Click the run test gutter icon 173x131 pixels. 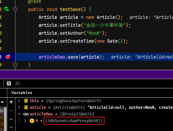[7, 9]
